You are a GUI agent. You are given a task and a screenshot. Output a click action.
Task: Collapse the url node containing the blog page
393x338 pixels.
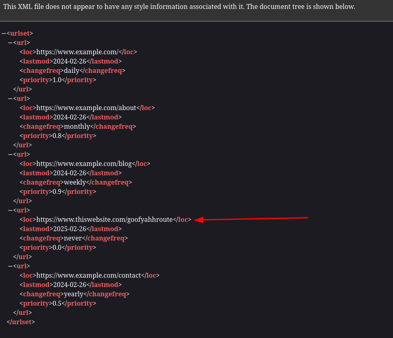pos(10,155)
